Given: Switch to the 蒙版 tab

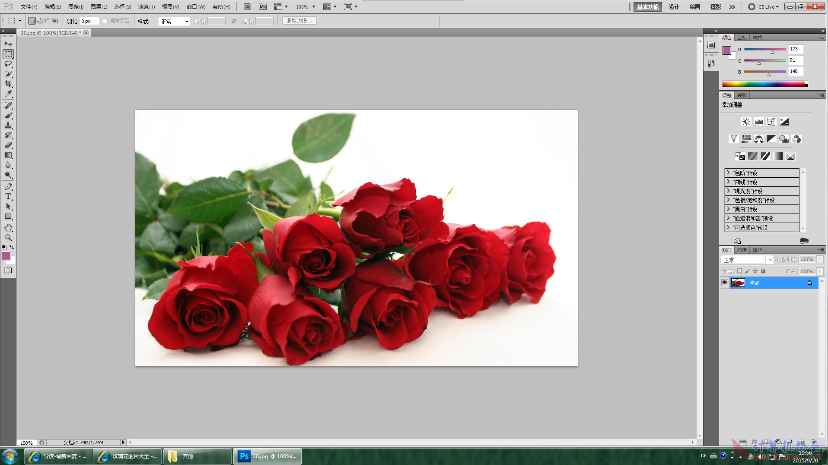Looking at the screenshot, I should click(742, 95).
